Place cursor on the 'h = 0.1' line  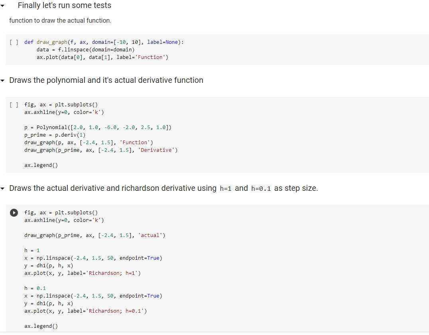tap(32, 288)
